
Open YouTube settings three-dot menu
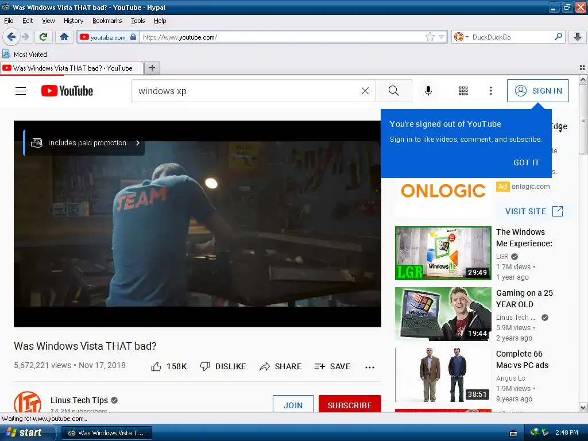pyautogui.click(x=491, y=91)
